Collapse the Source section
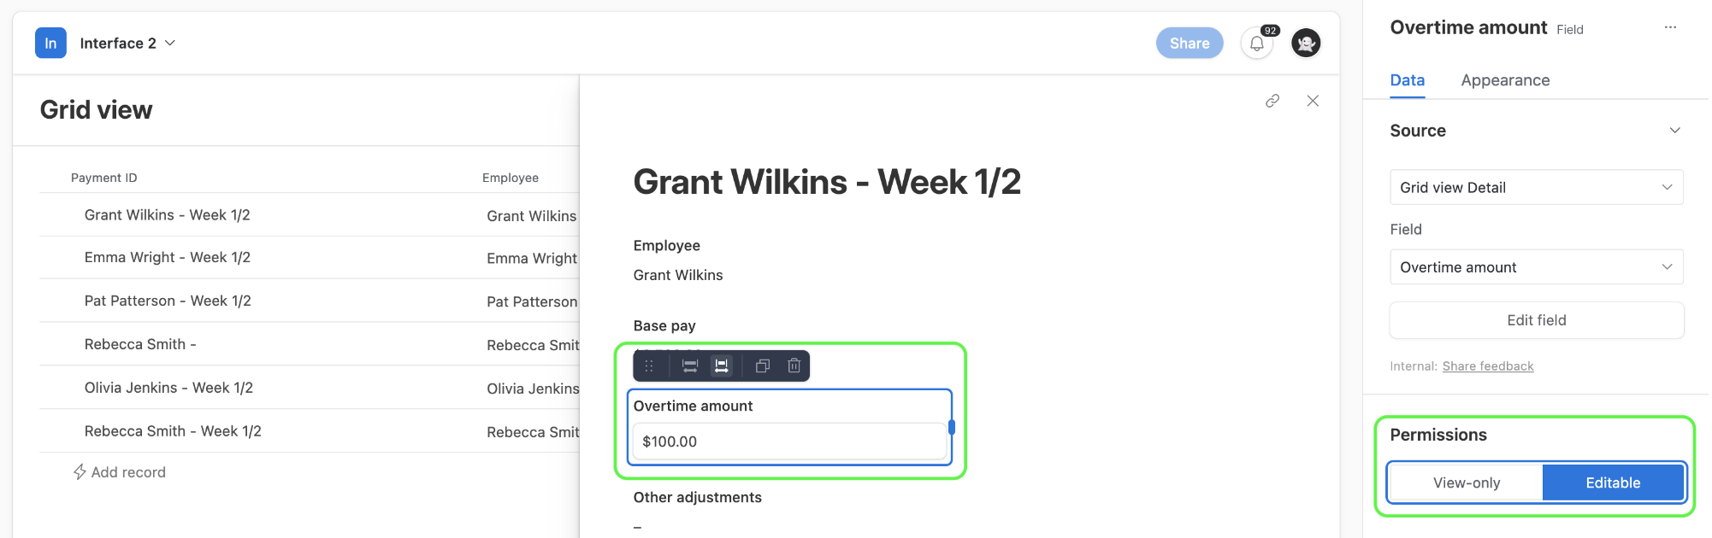This screenshot has height=538, width=1712. tap(1674, 131)
